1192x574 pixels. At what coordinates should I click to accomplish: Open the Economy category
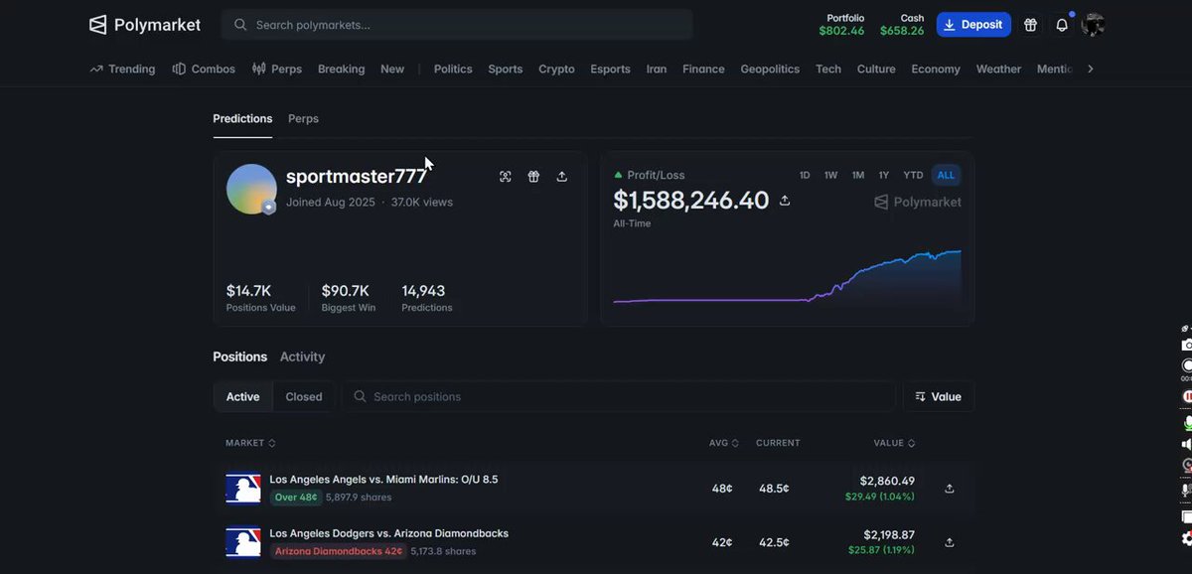pos(936,70)
